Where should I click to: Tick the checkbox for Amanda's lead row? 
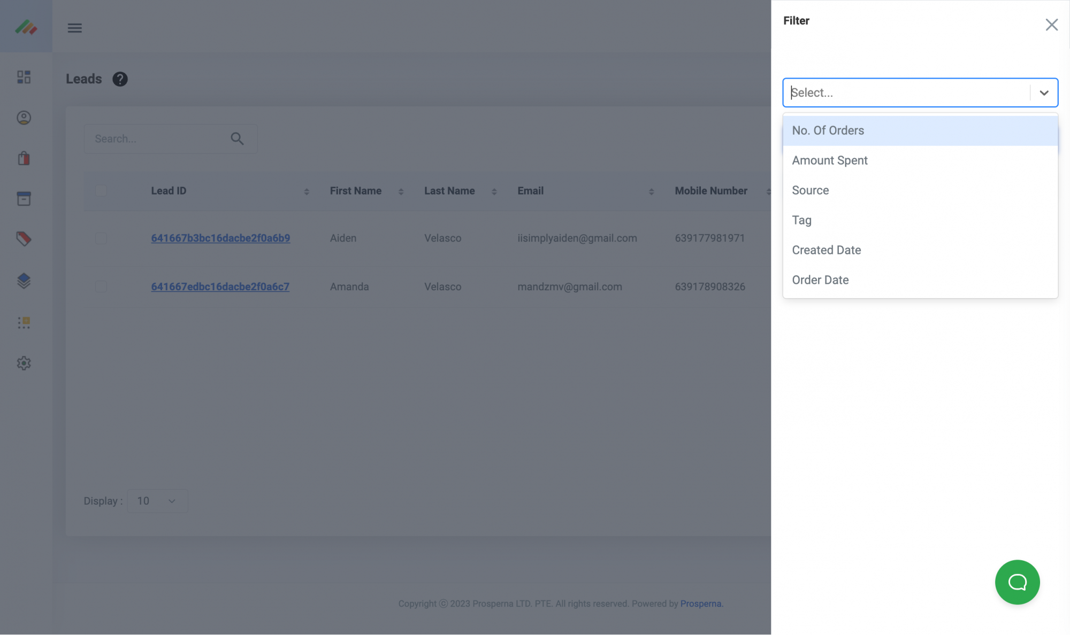(x=101, y=286)
